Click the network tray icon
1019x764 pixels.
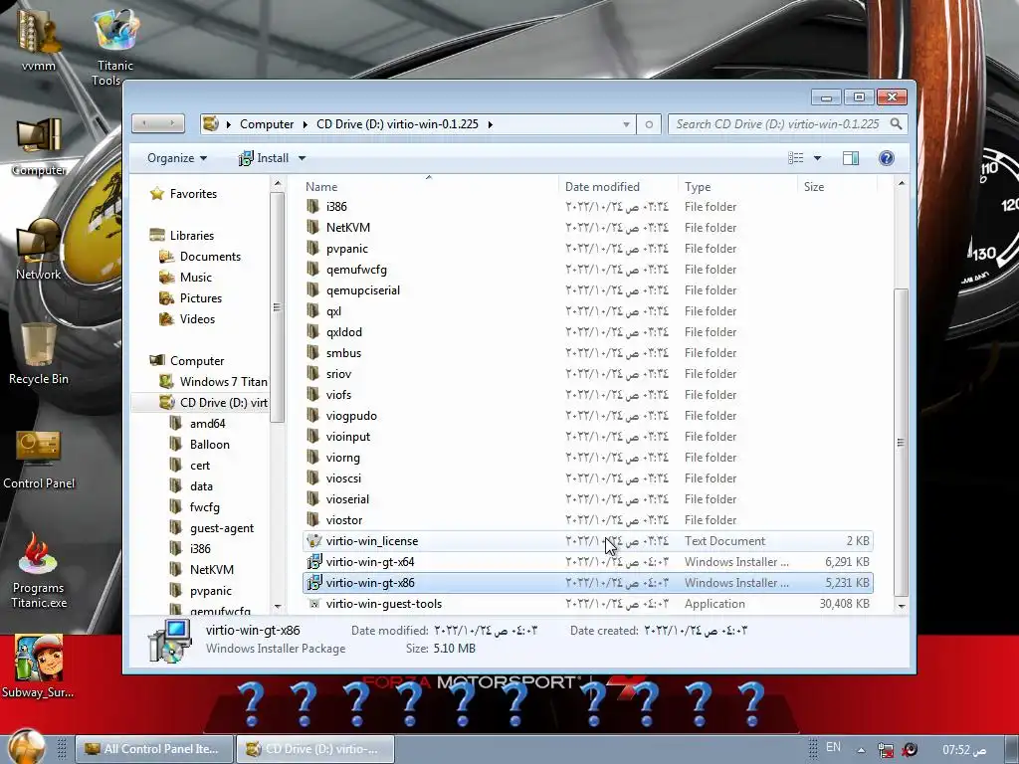885,750
